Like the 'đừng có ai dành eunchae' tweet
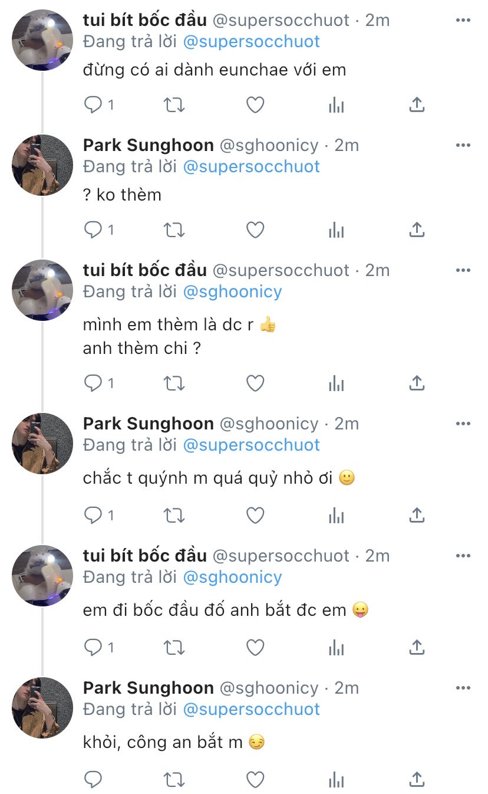Screen dimensions: 488x794 [255, 105]
